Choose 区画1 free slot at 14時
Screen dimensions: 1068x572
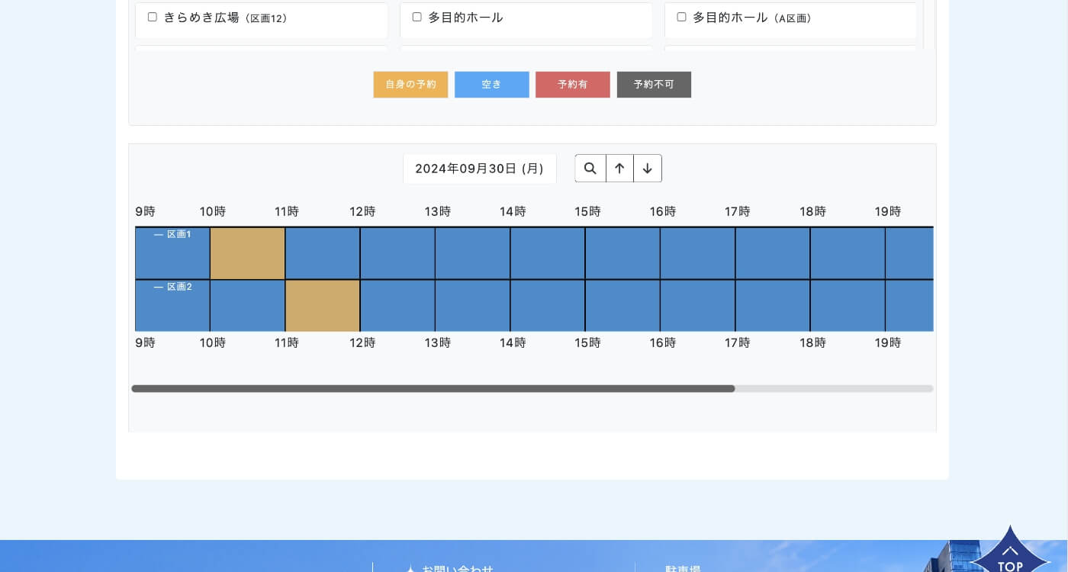click(547, 253)
